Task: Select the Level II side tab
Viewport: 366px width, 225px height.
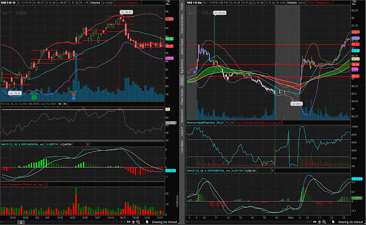Action: pyautogui.click(x=182, y=132)
